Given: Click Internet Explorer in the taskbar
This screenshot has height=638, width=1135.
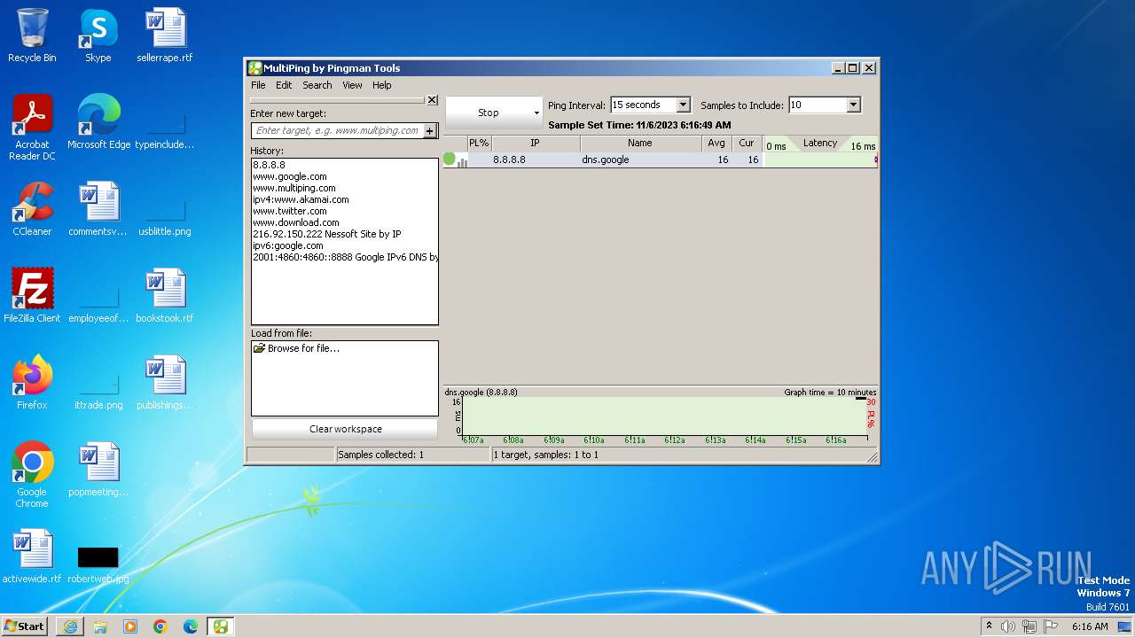Looking at the screenshot, I should (70, 626).
